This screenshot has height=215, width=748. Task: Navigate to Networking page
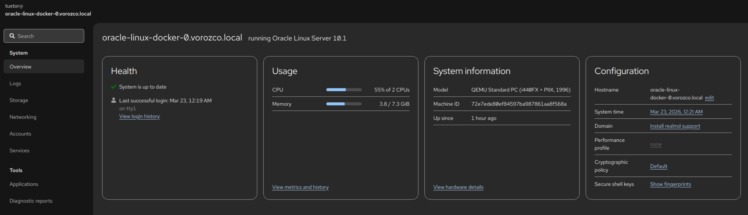[23, 117]
